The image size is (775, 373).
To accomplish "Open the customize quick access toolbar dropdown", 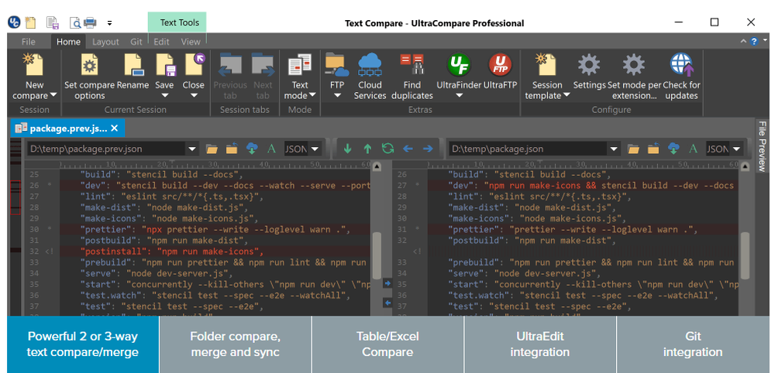I will click(109, 22).
